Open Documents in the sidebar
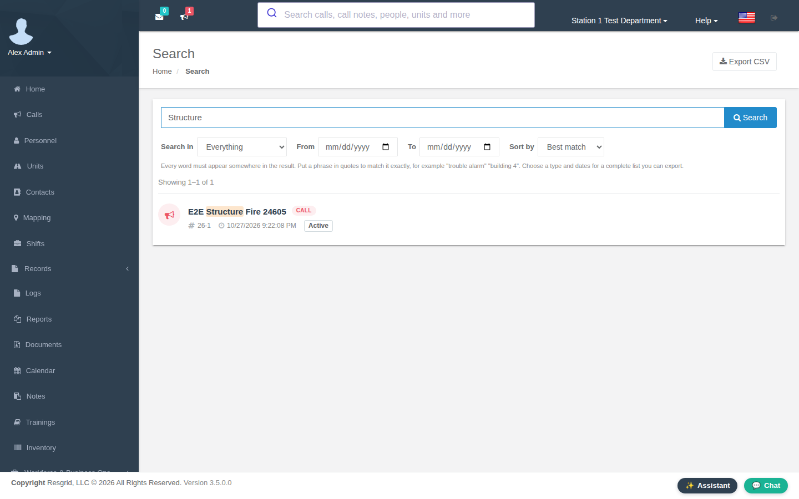The image size is (799, 499). pyautogui.click(x=69, y=345)
